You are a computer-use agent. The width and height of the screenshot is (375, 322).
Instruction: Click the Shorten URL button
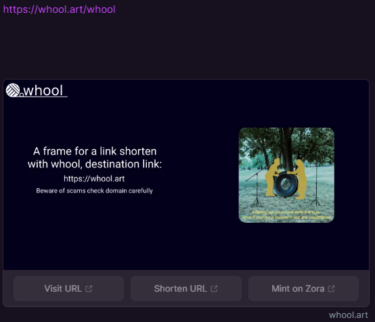point(186,289)
